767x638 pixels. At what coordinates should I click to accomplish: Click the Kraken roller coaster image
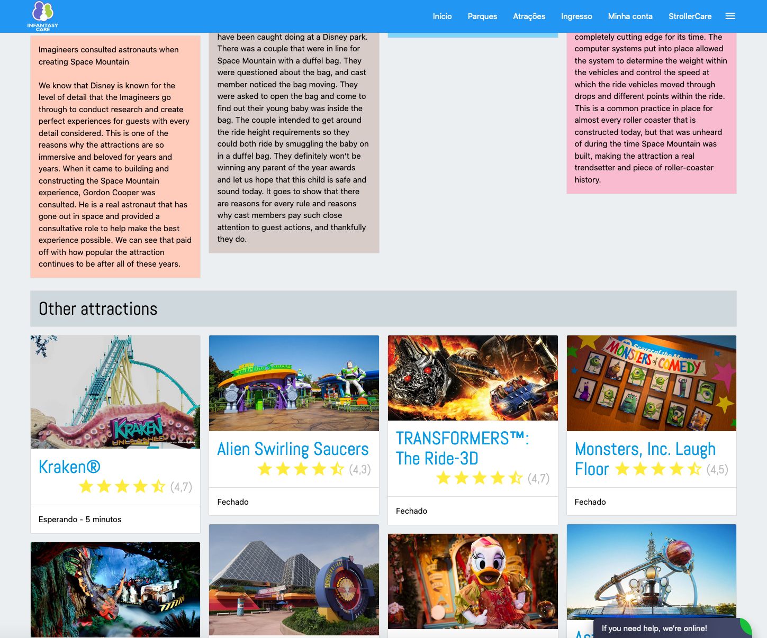point(115,391)
